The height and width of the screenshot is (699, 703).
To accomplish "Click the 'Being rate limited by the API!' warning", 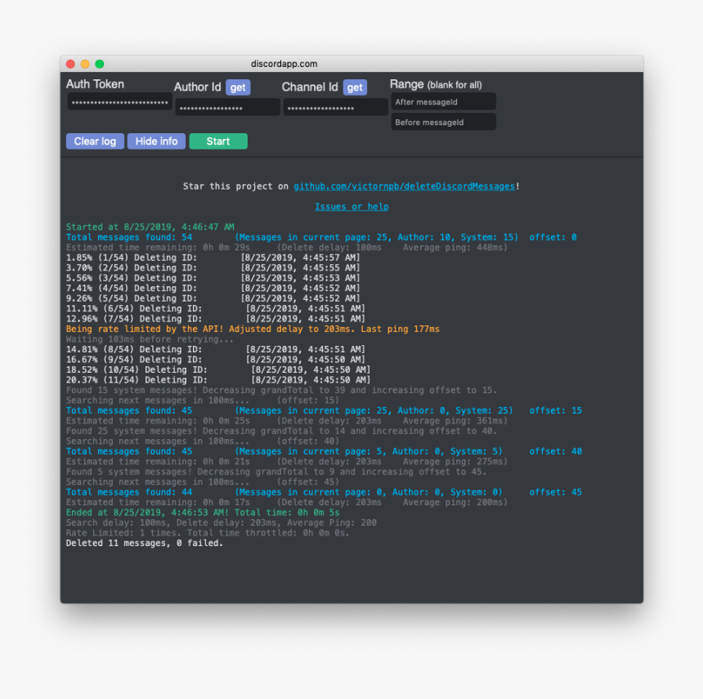I will click(x=253, y=329).
